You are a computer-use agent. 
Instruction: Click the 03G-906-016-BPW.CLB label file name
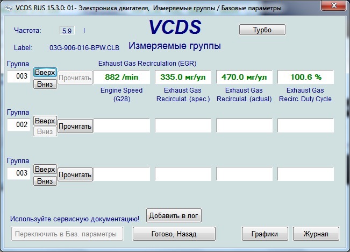click(84, 47)
